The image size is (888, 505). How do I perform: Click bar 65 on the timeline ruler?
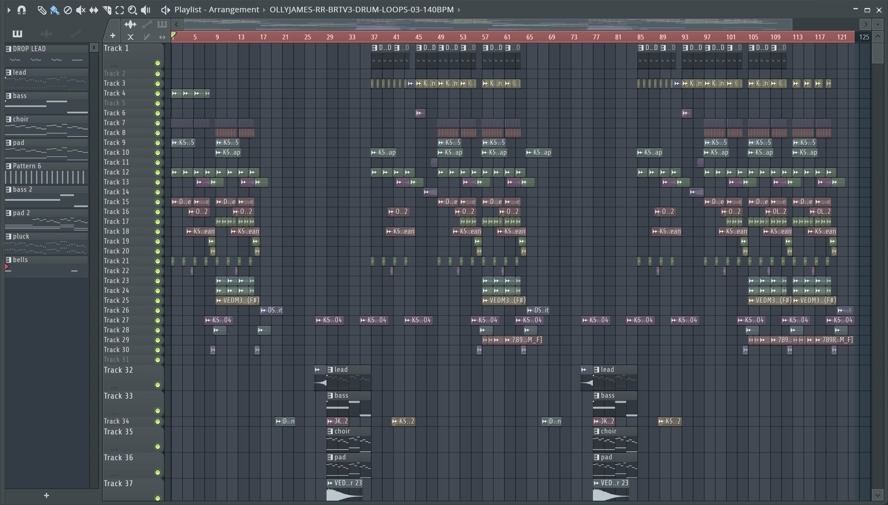pyautogui.click(x=529, y=37)
